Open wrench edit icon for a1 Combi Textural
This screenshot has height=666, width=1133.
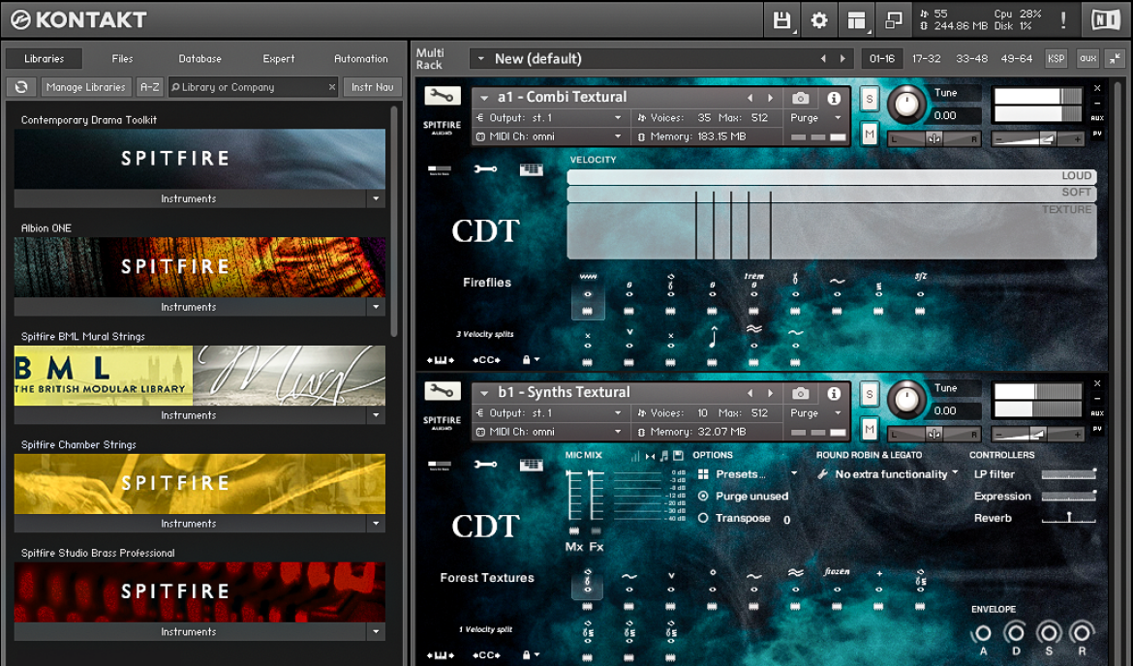[x=443, y=97]
